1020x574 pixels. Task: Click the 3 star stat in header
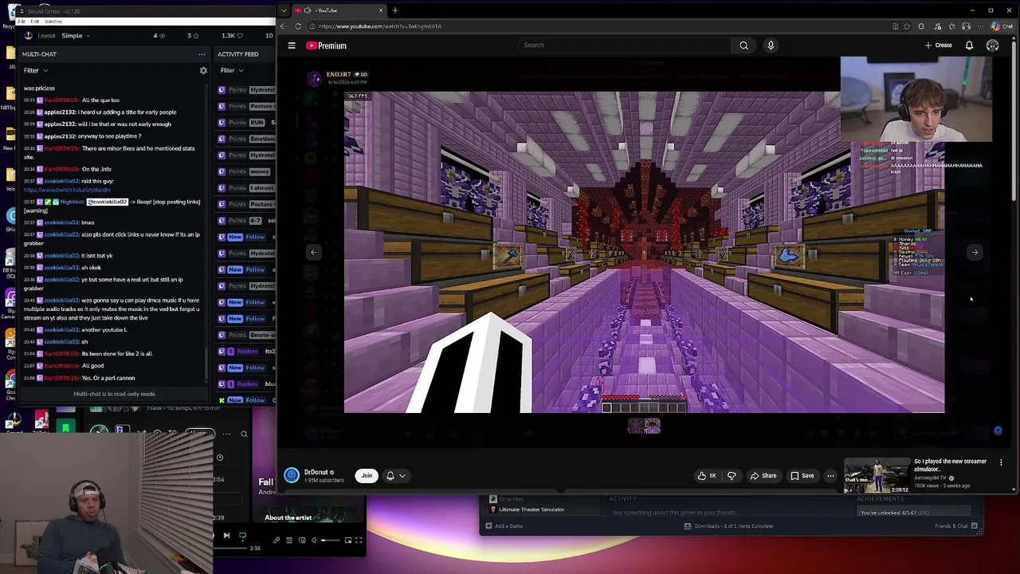[x=194, y=36]
